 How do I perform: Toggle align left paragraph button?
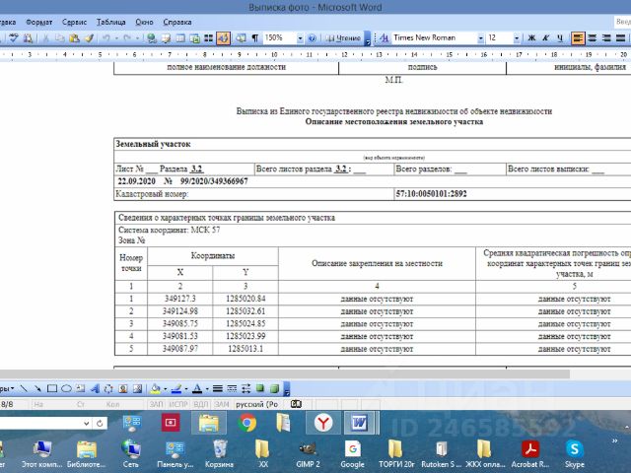[578, 38]
